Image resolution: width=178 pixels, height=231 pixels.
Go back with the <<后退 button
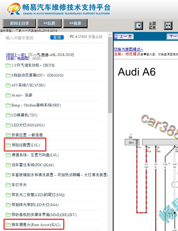click(x=50, y=23)
